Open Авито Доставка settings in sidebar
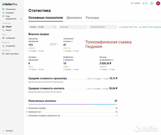The image size is (161, 135). (12, 54)
